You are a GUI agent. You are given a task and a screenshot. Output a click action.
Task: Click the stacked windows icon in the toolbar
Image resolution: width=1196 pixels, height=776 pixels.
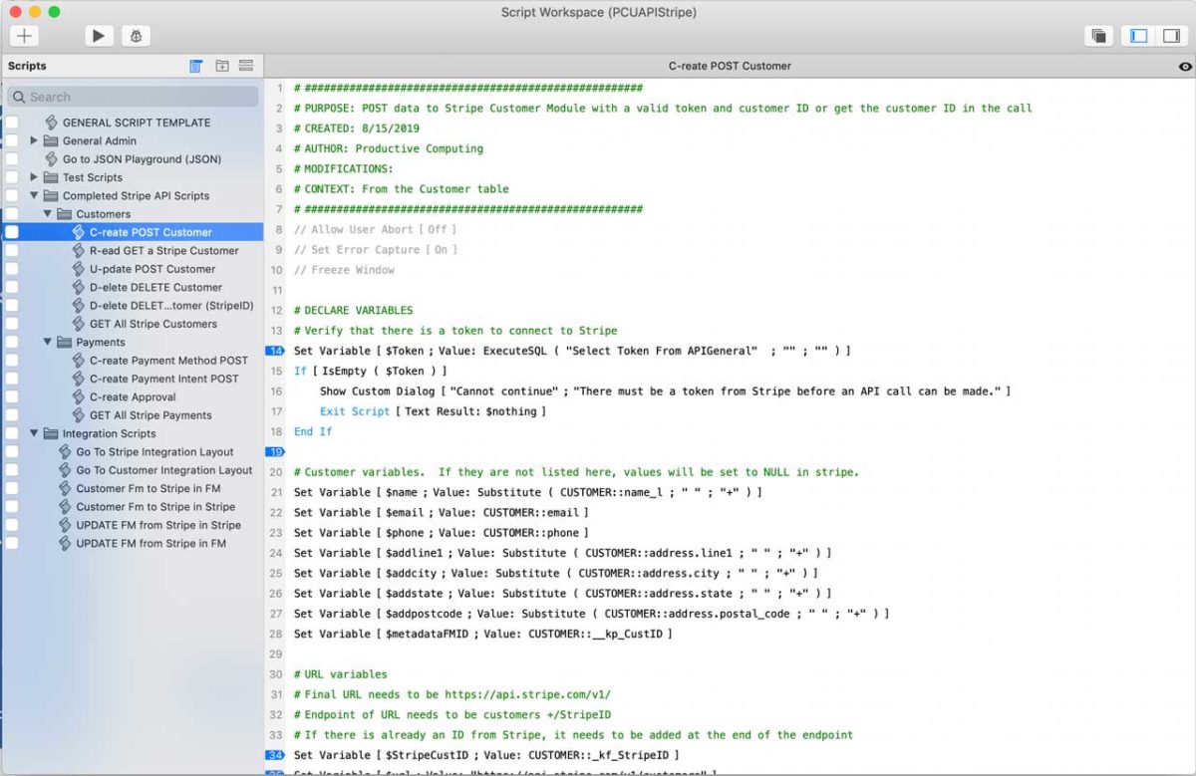[1098, 35]
